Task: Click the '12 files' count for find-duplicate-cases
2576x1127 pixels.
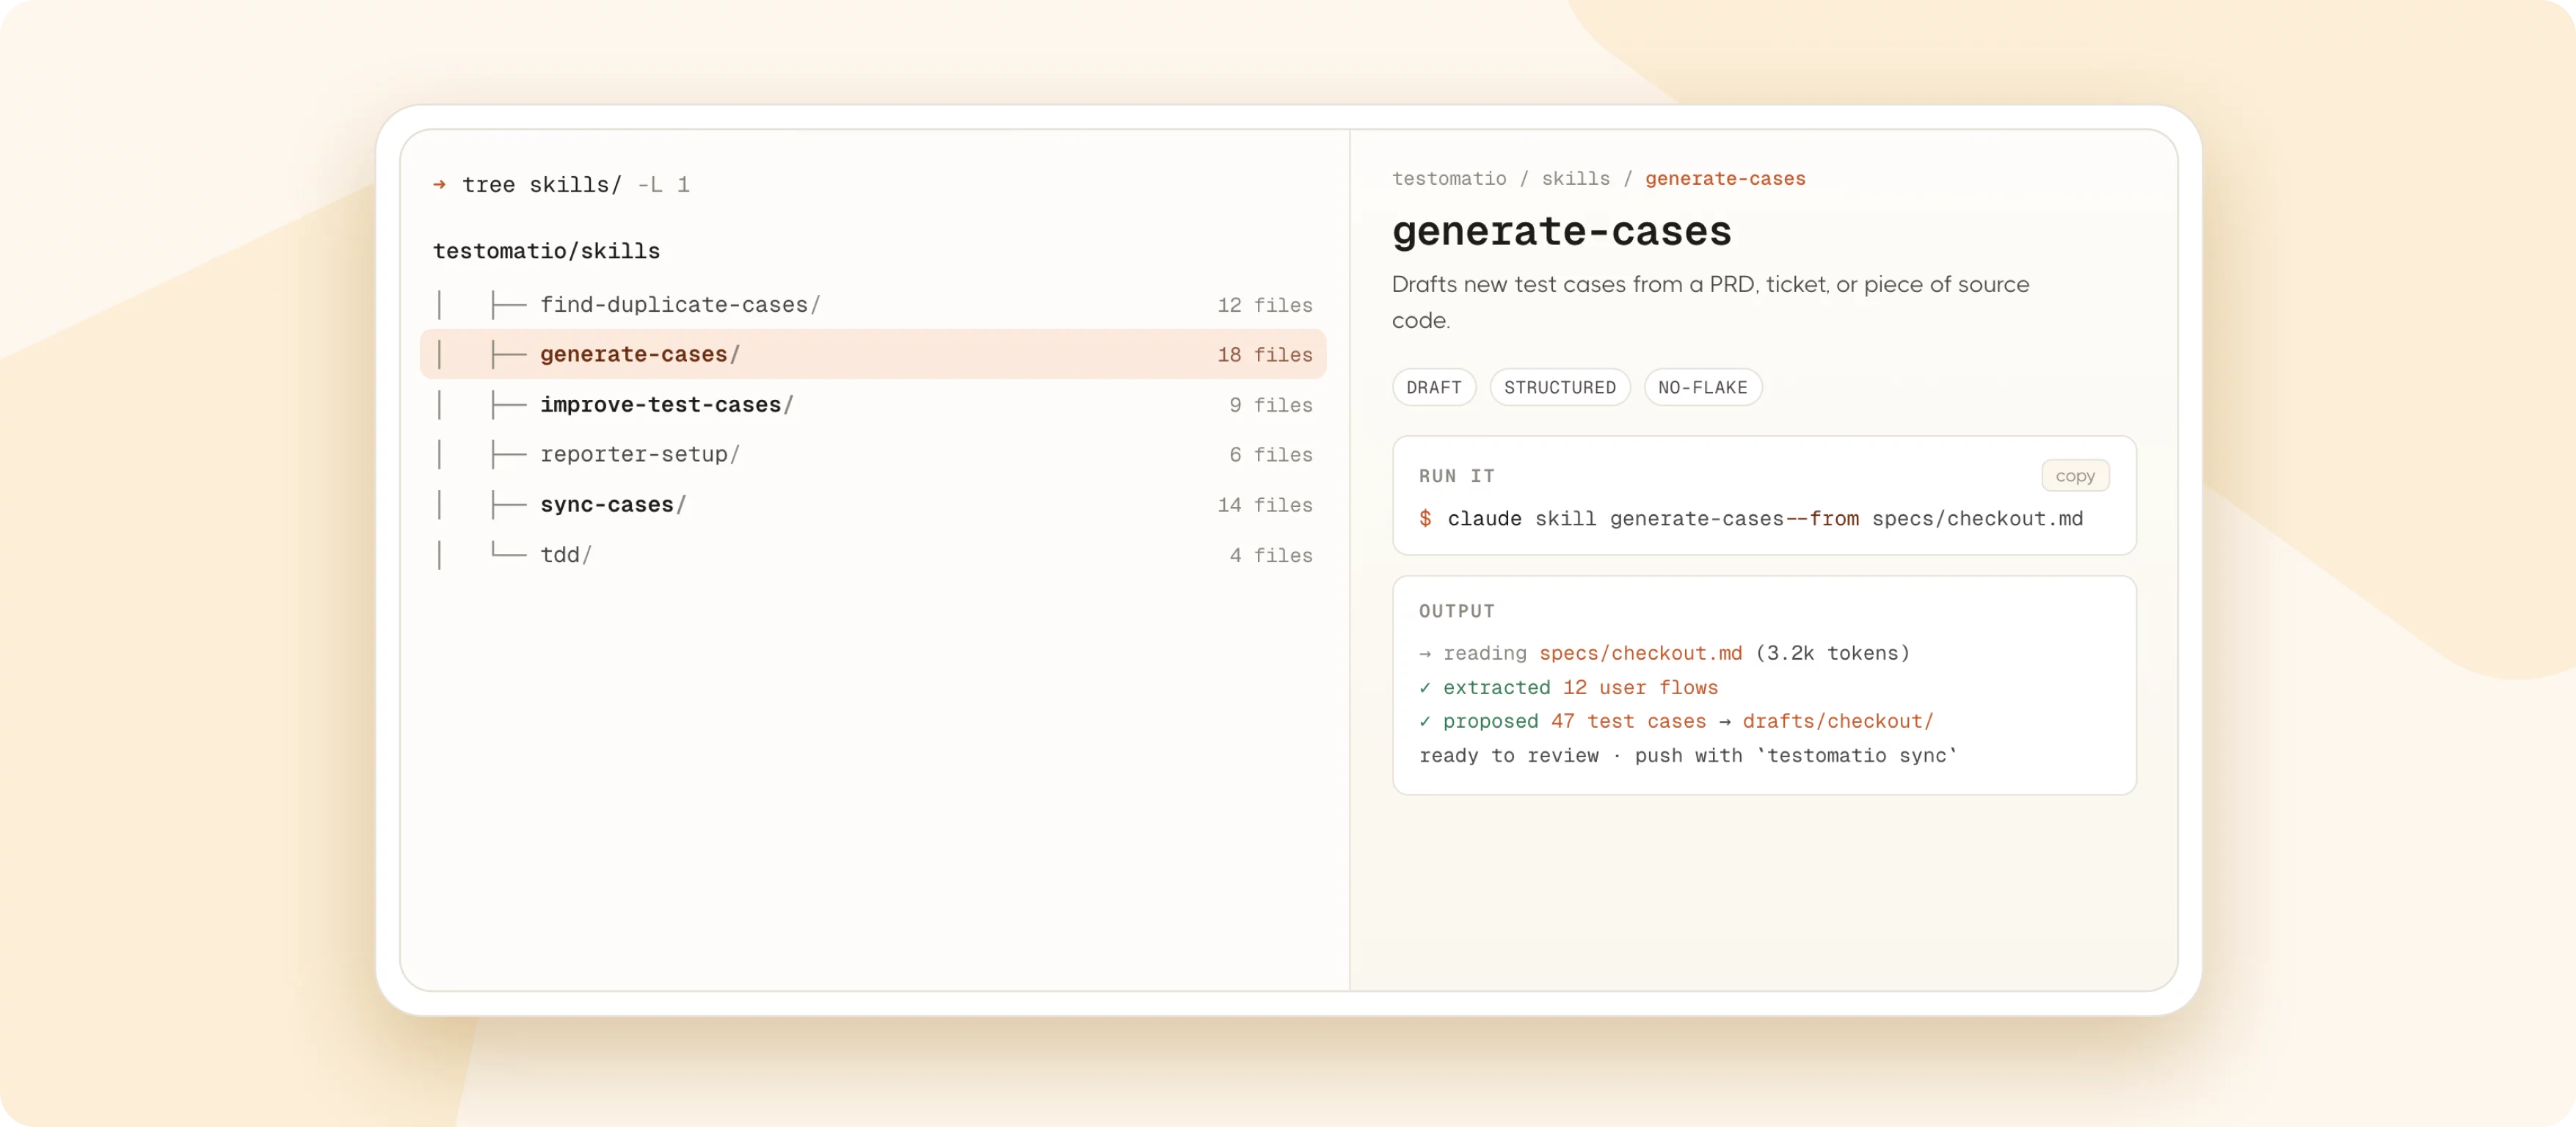Action: coord(1264,305)
